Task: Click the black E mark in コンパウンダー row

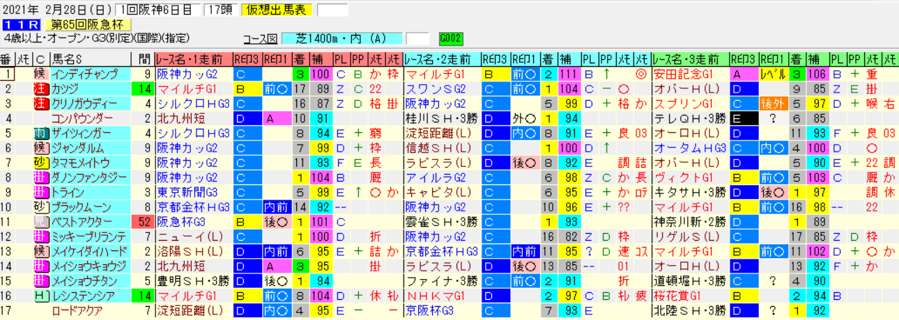Action: (744, 118)
